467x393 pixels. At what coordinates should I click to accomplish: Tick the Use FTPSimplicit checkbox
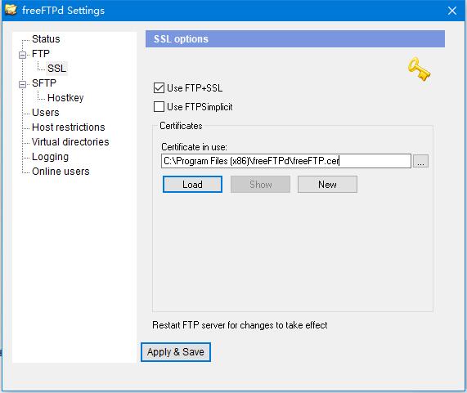coord(159,107)
